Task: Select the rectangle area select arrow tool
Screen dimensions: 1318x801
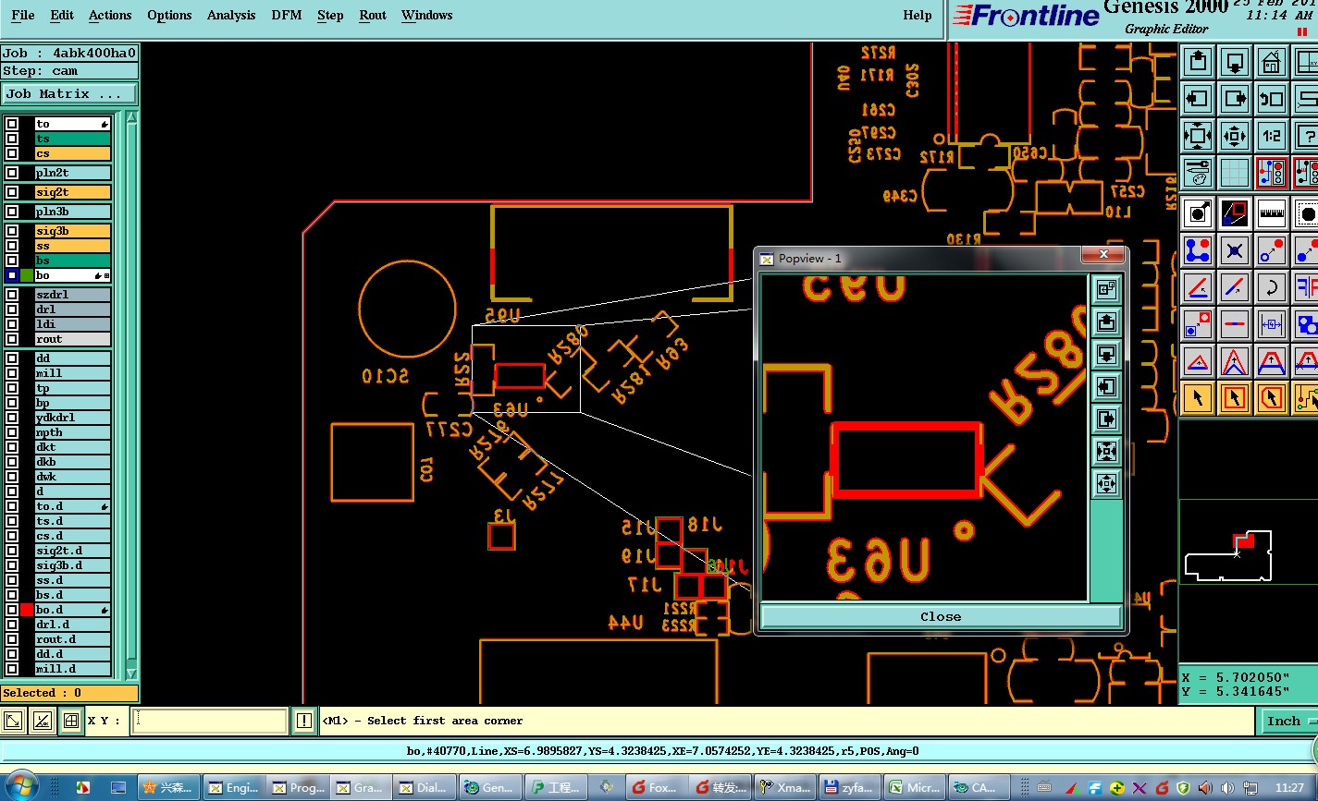Action: coord(1235,398)
